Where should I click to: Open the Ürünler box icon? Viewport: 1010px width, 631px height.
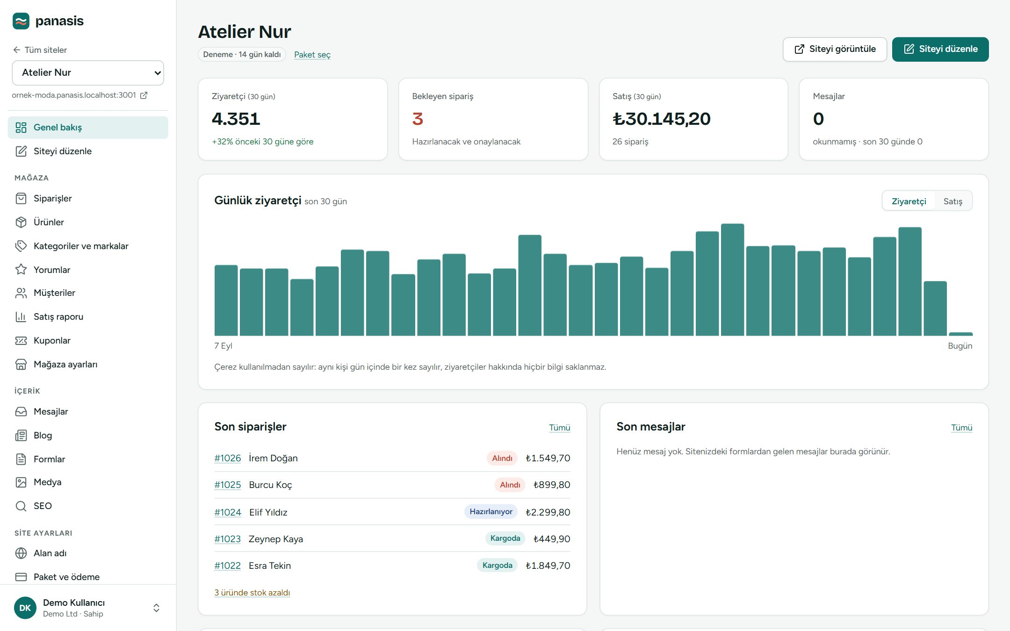coord(21,222)
